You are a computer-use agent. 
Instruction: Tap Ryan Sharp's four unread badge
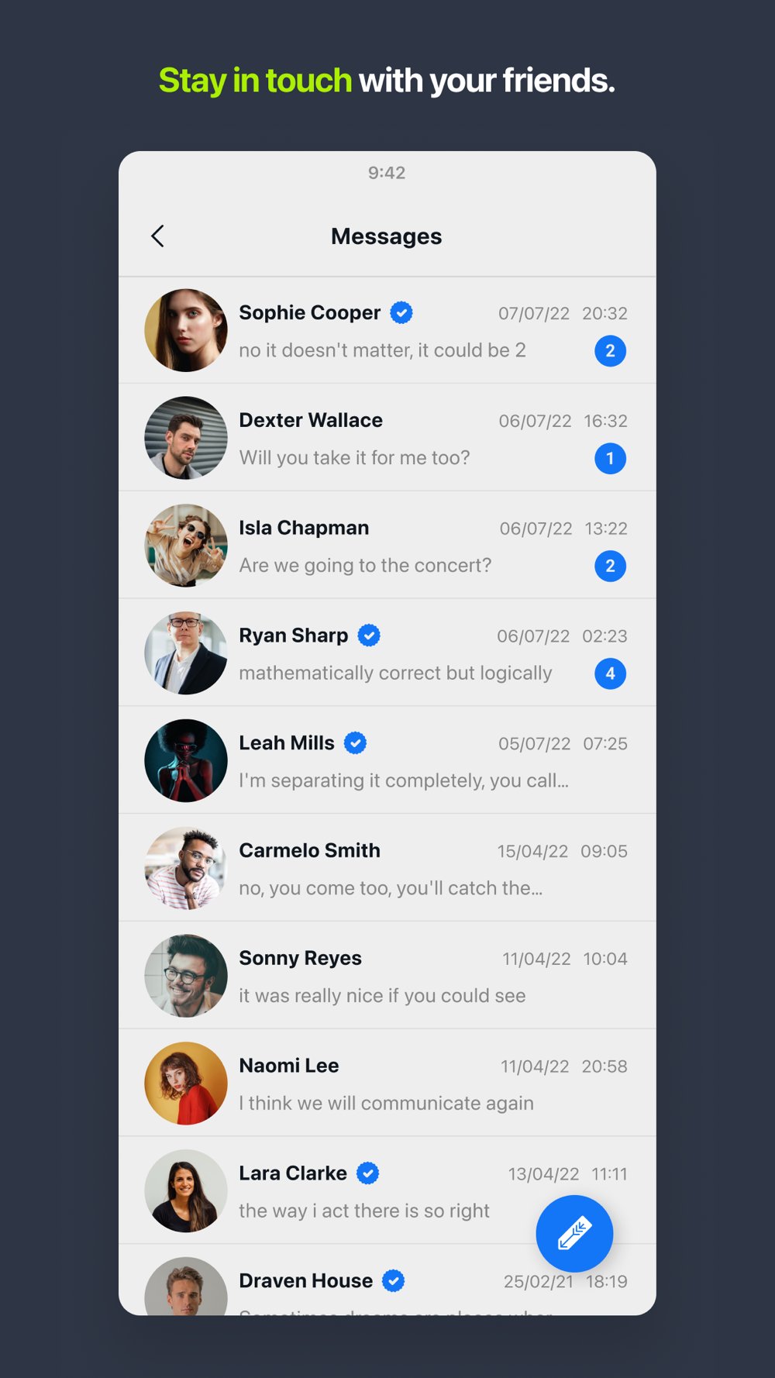pyautogui.click(x=610, y=674)
